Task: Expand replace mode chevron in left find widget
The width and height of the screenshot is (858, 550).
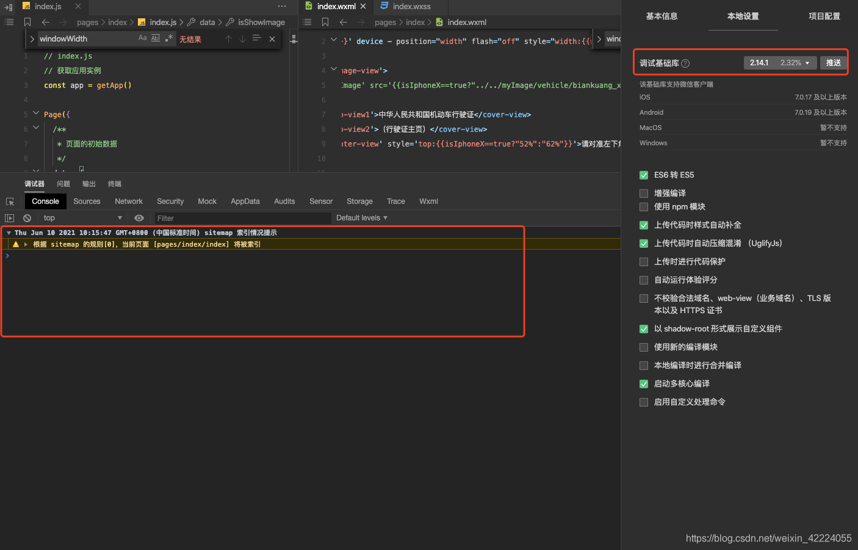Action: 32,38
